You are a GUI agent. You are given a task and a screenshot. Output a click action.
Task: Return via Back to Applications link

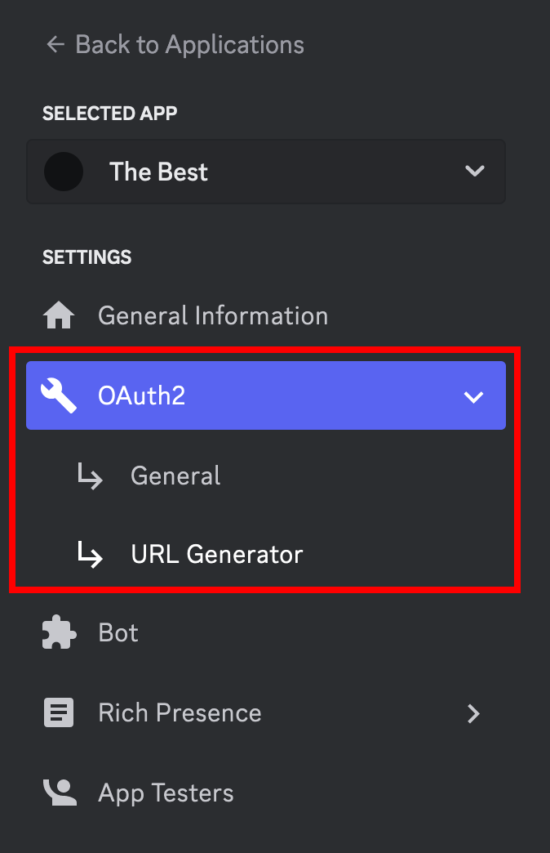coord(189,45)
